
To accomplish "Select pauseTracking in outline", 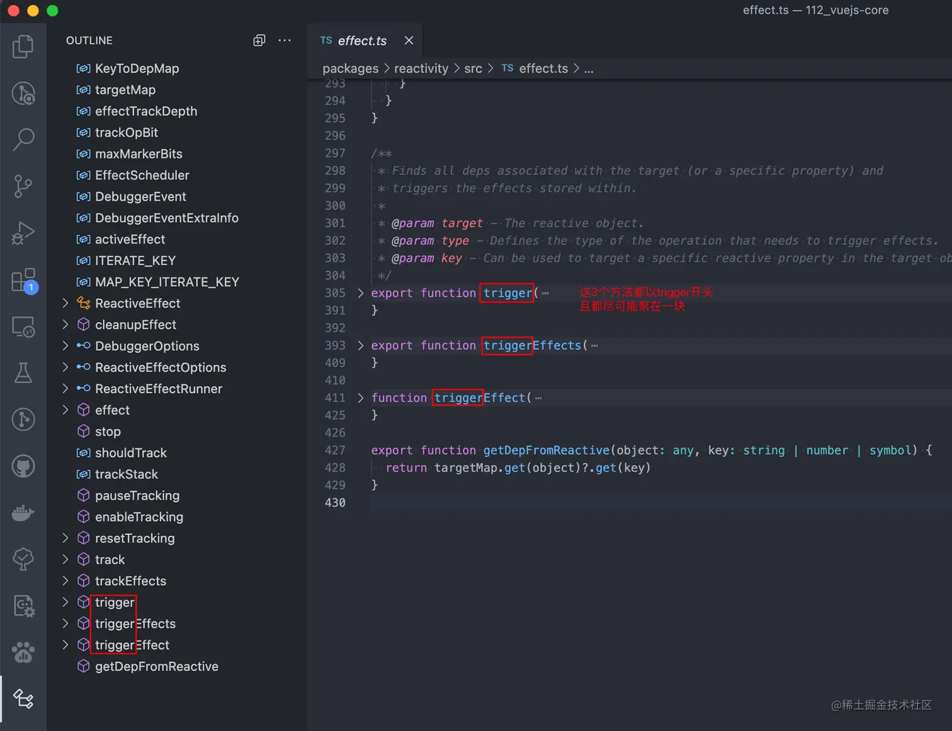I will point(137,496).
